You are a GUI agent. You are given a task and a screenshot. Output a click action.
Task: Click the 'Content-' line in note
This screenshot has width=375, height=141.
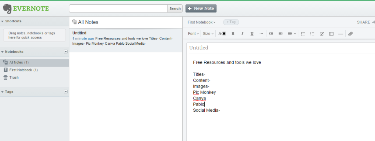click(202, 80)
